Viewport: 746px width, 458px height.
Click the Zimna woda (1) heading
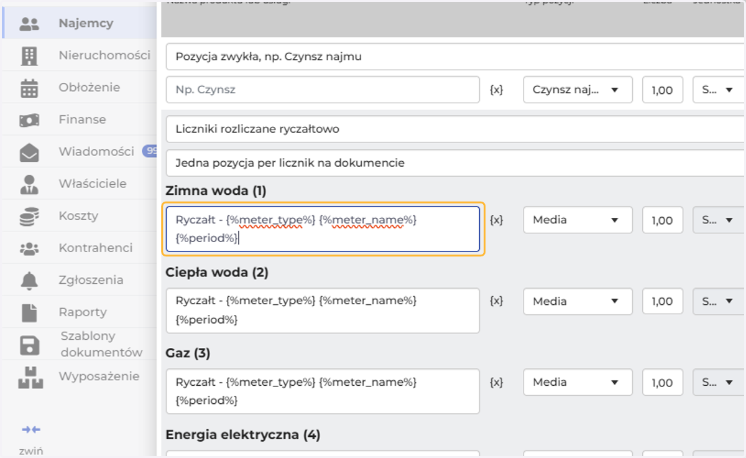coord(216,191)
